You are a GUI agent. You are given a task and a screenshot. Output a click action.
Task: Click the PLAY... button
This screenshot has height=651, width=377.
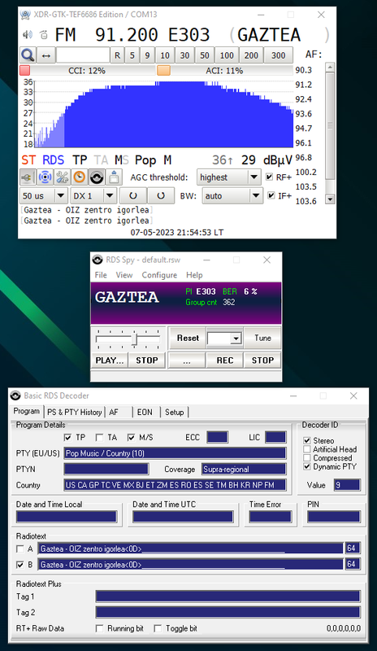110,360
